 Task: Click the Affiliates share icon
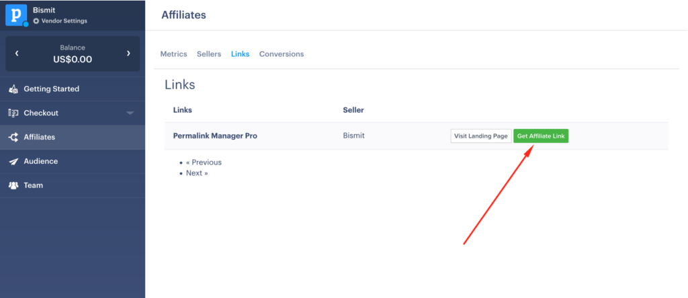coord(13,137)
